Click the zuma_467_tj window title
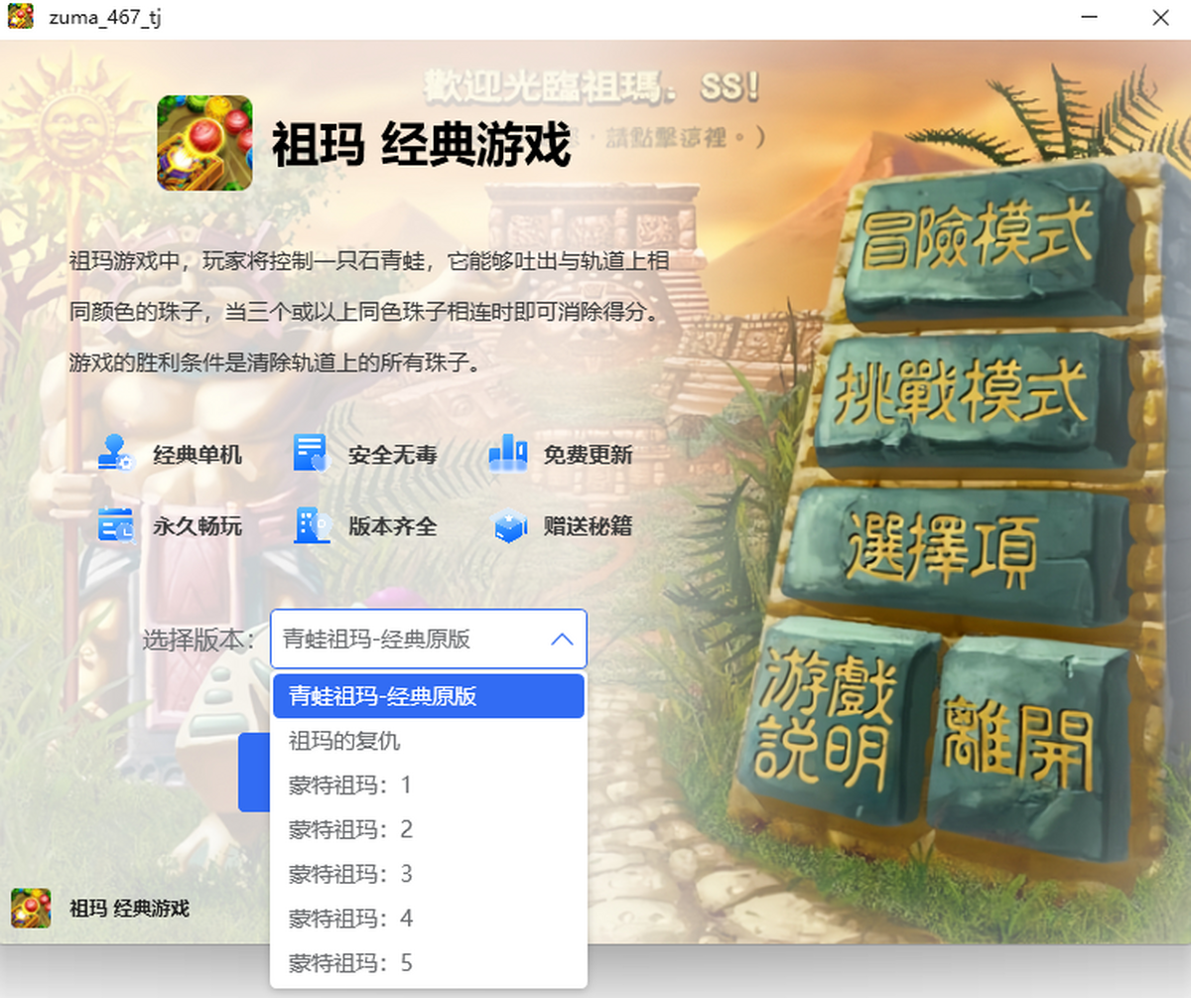The width and height of the screenshot is (1191, 998). (x=105, y=18)
